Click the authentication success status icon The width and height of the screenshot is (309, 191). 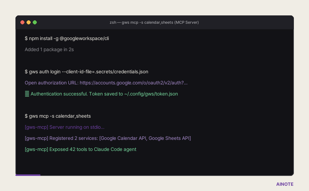point(27,94)
